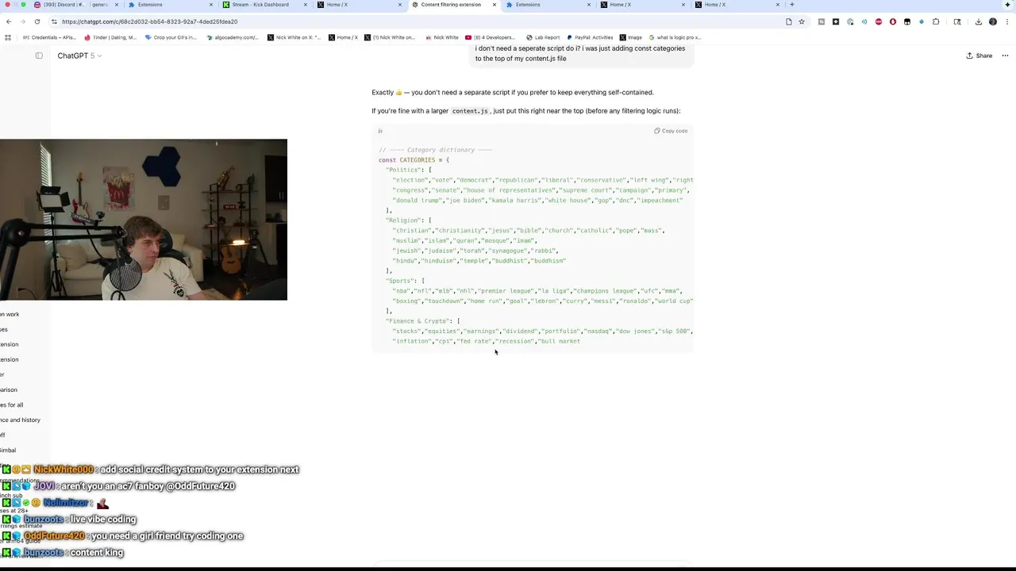
Task: Click the inline content.js code label
Action: [470, 111]
